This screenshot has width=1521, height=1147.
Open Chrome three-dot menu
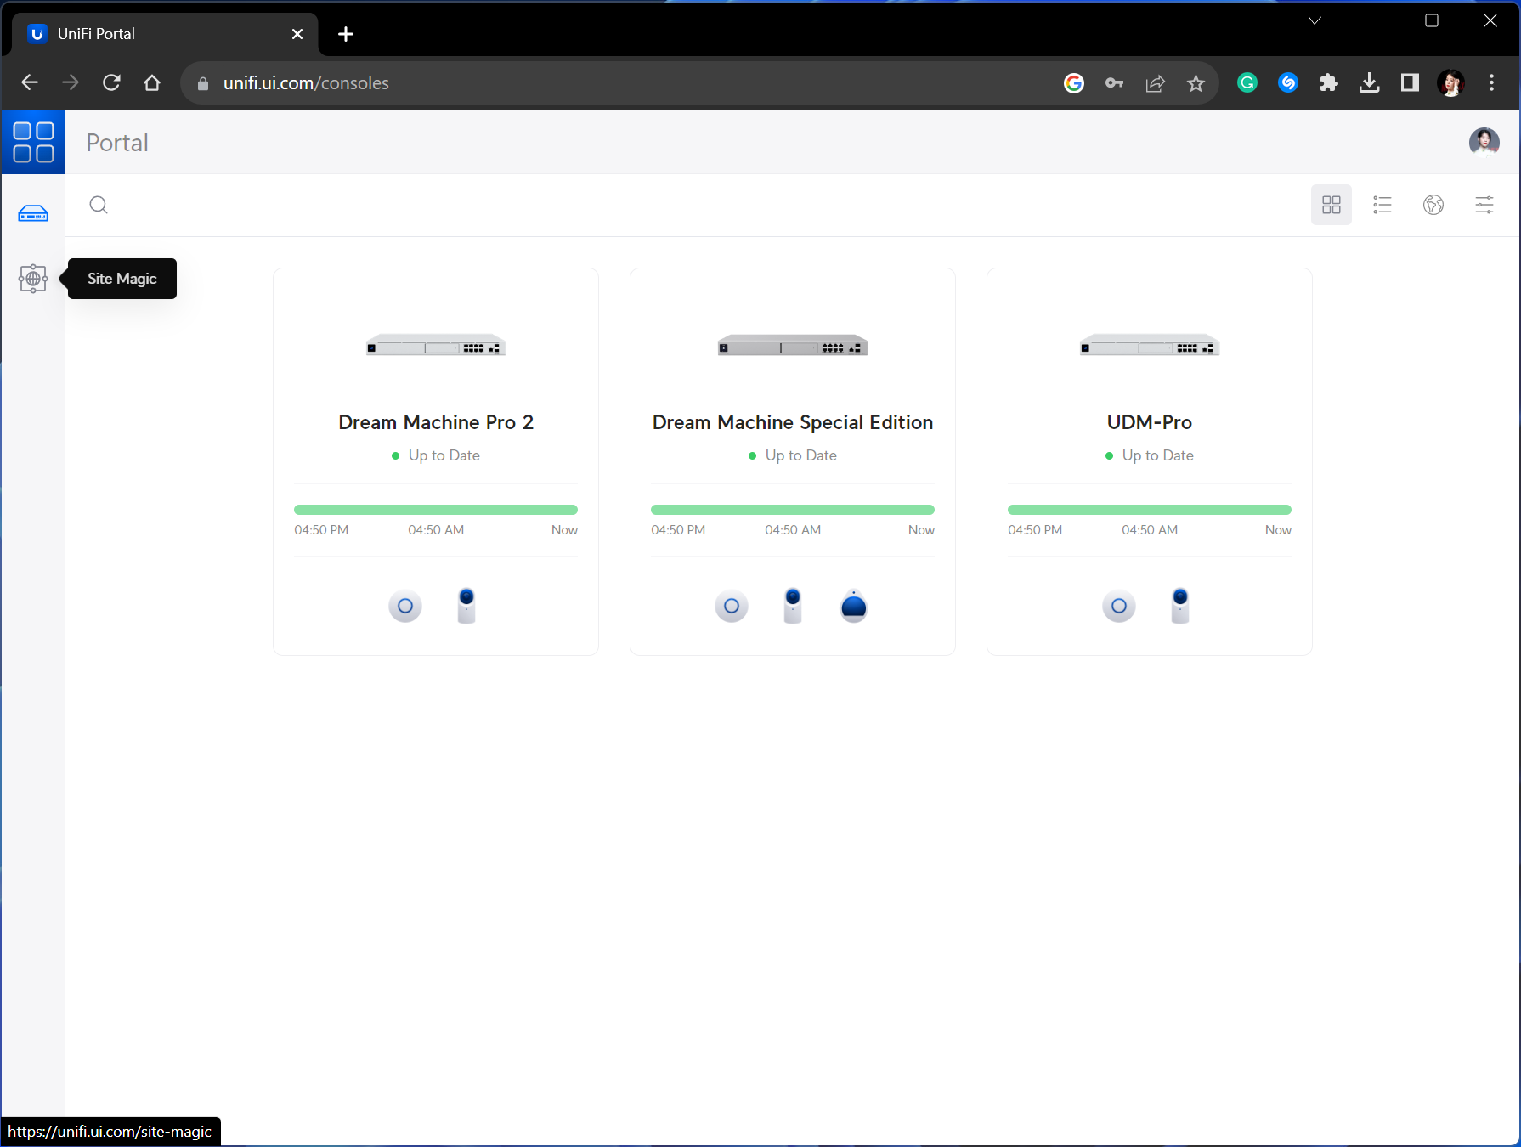(x=1492, y=82)
